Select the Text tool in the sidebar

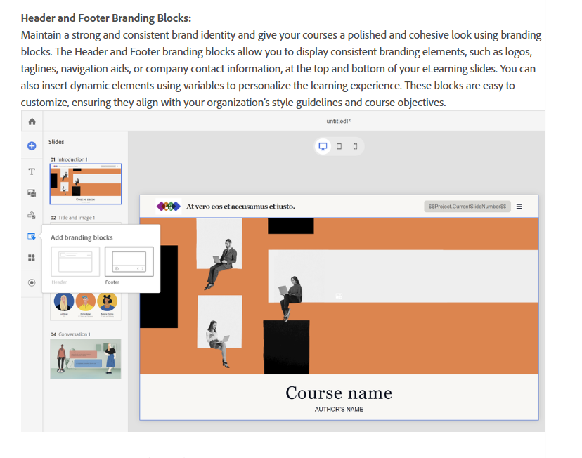click(x=31, y=171)
